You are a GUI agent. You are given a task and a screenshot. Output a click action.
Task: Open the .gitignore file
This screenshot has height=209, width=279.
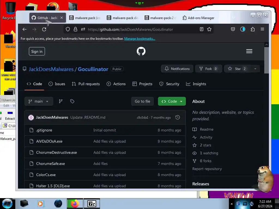tap(44, 130)
